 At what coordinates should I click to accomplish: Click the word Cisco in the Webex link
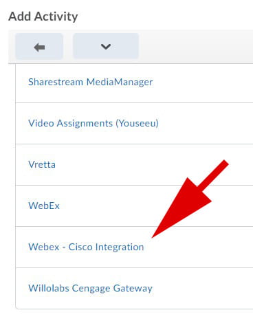(x=80, y=247)
